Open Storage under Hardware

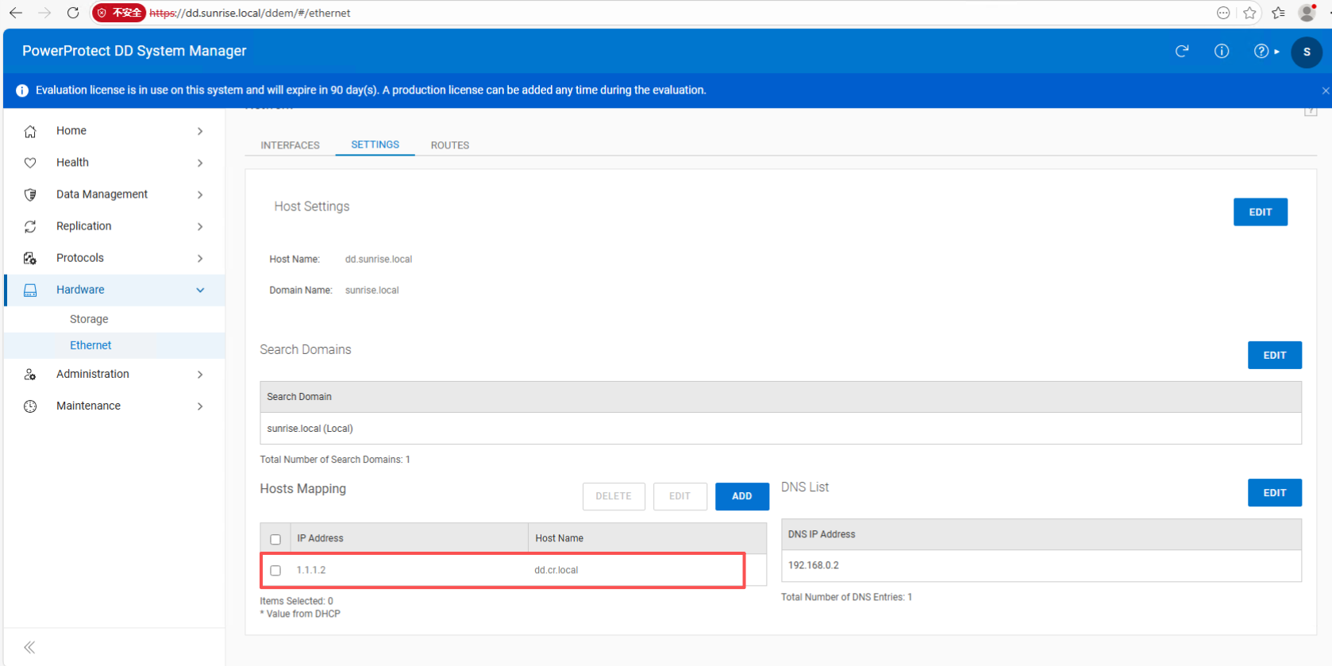(89, 319)
